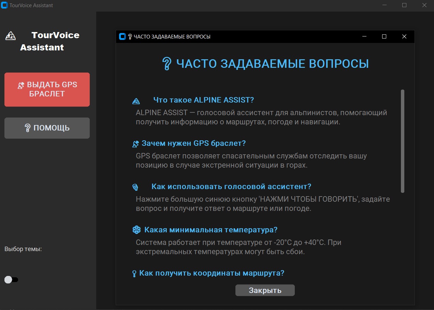Click the snowflake icon beside temperature question

(x=136, y=230)
